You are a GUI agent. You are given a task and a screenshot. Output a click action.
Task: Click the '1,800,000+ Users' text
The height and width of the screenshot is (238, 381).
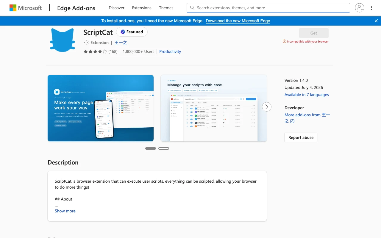(138, 51)
